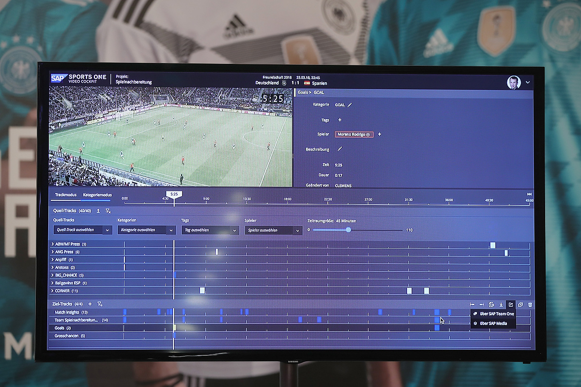581x387 pixels.
Task: Duplicate icon in Ziel-Tracks toolbar
Action: coord(520,304)
